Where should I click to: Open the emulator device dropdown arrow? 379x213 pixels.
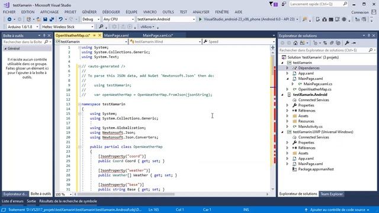coord(297,20)
